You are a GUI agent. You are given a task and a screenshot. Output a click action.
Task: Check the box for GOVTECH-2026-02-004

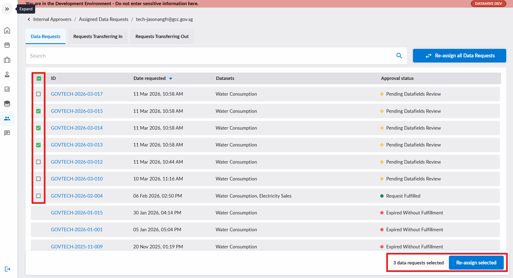point(38,196)
